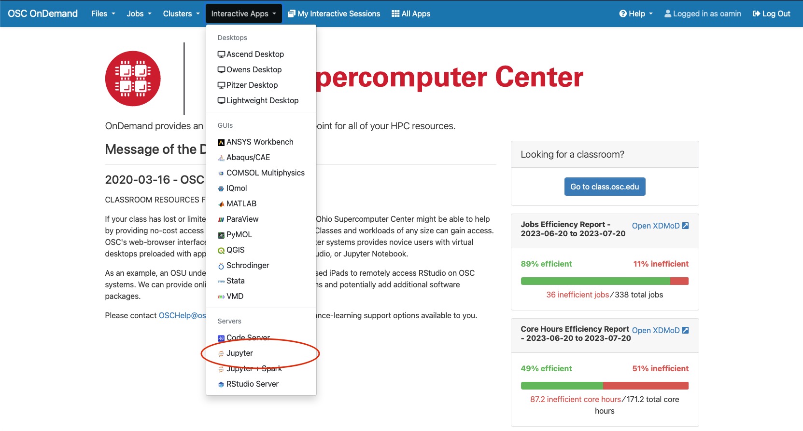Click the Stata app icon
The height and width of the screenshot is (431, 803).
point(221,281)
